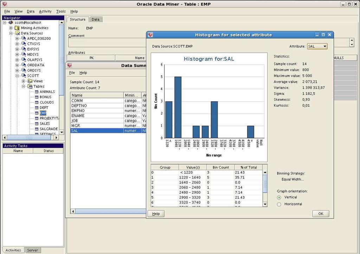
Task: Switch to the Activities tab
Action: coord(13,250)
